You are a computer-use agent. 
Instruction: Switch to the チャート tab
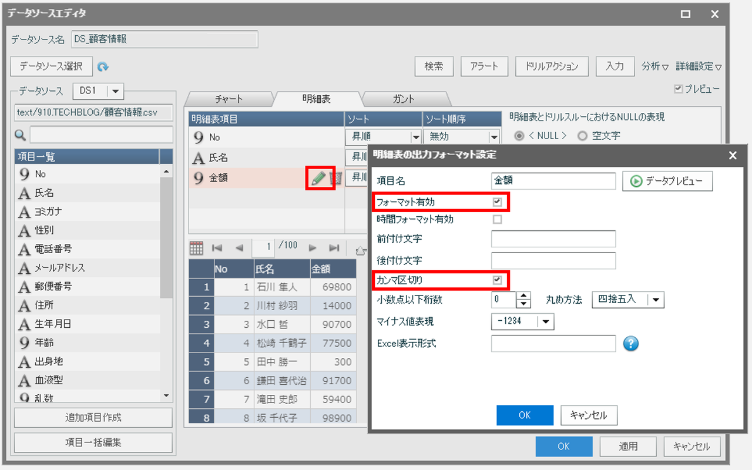click(x=229, y=99)
